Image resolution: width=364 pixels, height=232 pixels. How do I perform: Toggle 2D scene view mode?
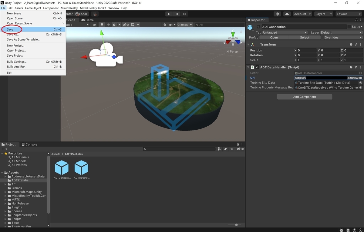94,25
